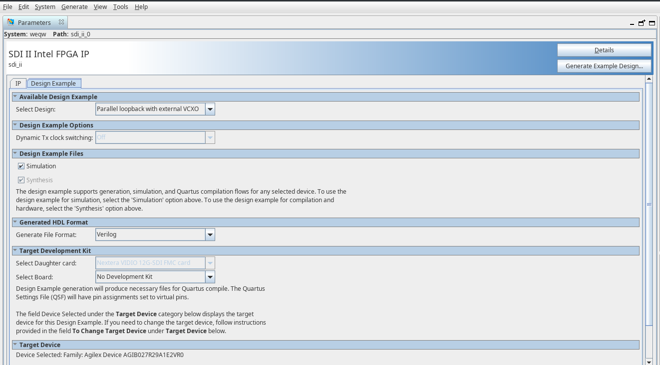The height and width of the screenshot is (365, 660).
Task: Open the Generate File Format dropdown
Action: [x=210, y=235]
